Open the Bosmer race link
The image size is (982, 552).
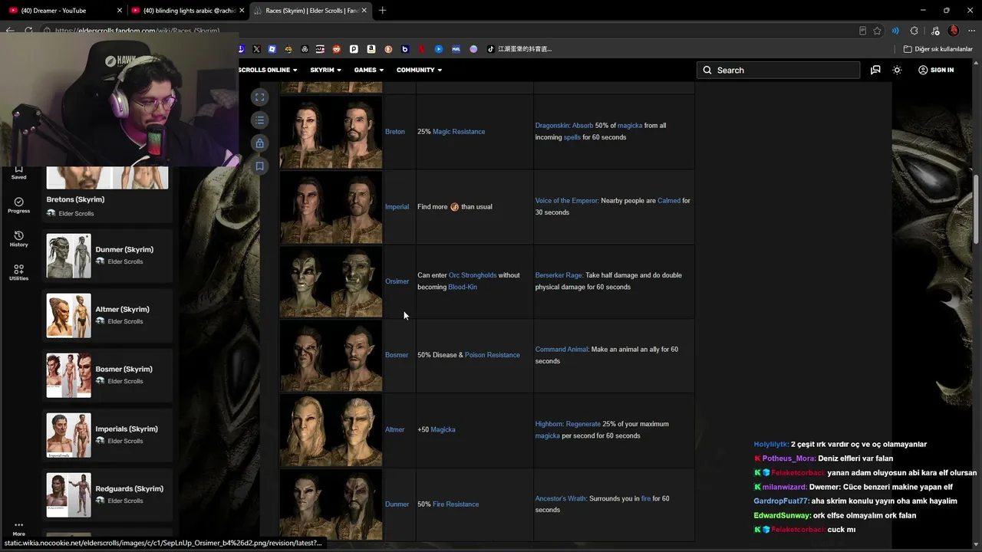[397, 355]
